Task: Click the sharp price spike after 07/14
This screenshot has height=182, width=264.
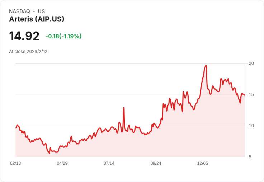Action: (124, 107)
